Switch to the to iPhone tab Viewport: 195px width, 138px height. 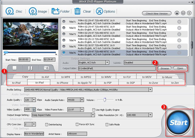pos(62,83)
